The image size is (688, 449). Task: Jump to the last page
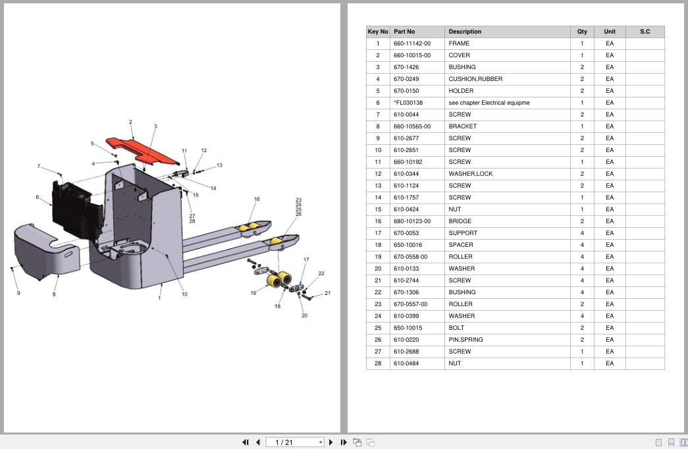click(x=344, y=442)
